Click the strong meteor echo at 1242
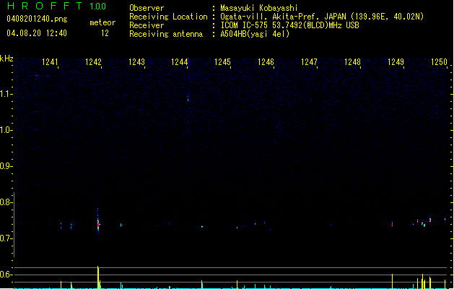 (98, 225)
